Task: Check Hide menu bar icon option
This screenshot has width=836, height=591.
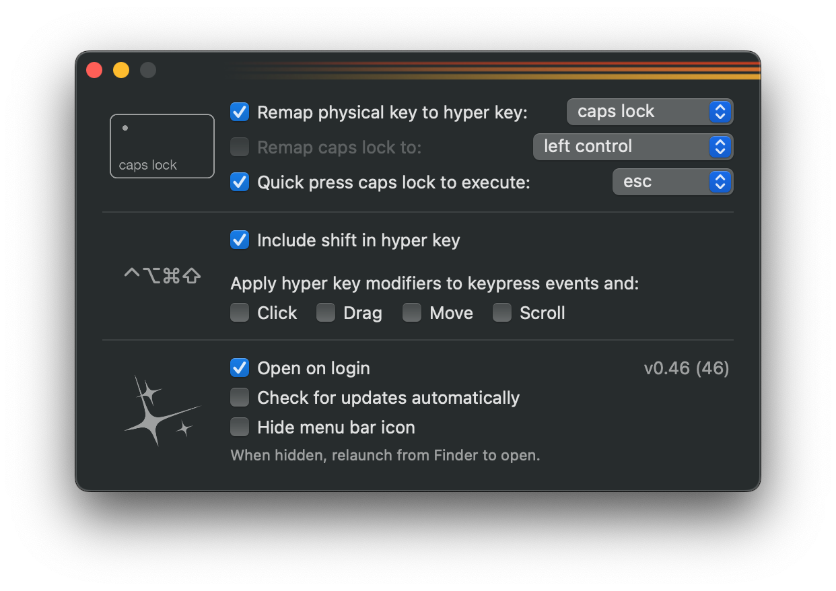Action: [240, 427]
